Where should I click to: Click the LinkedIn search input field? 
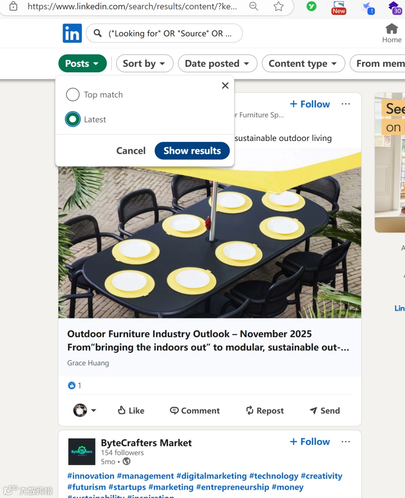click(x=169, y=33)
